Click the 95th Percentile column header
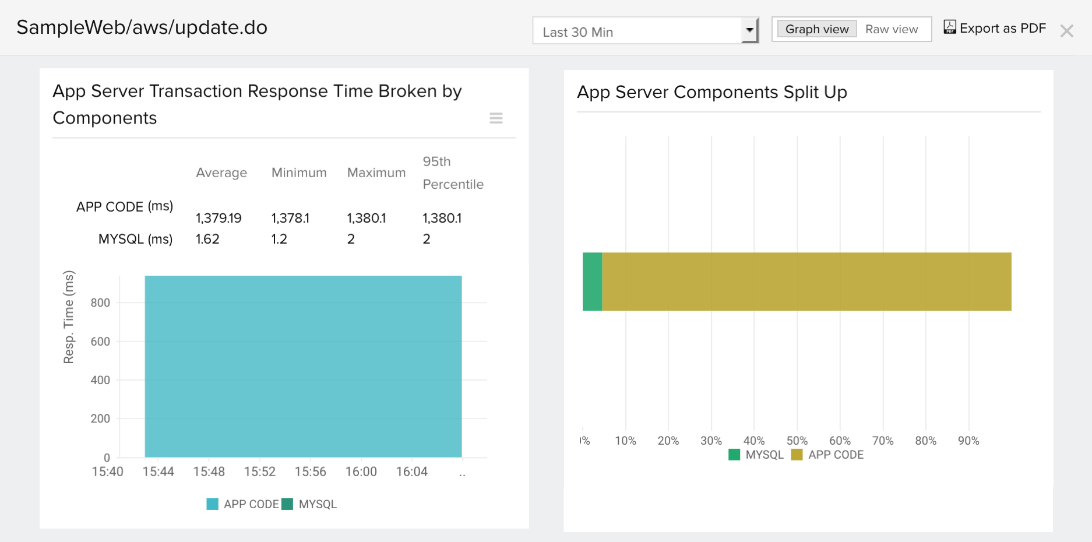Viewport: 1092px width, 542px height. 453,173
